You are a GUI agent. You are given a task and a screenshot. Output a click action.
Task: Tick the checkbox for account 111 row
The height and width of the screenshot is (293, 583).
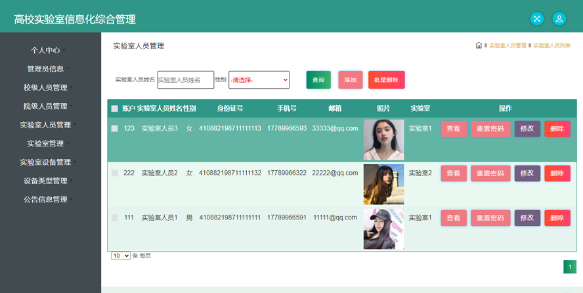[115, 217]
